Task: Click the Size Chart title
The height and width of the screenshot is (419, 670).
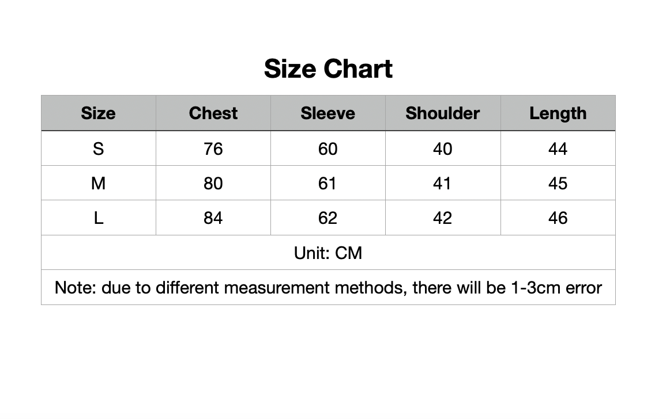Action: [328, 69]
